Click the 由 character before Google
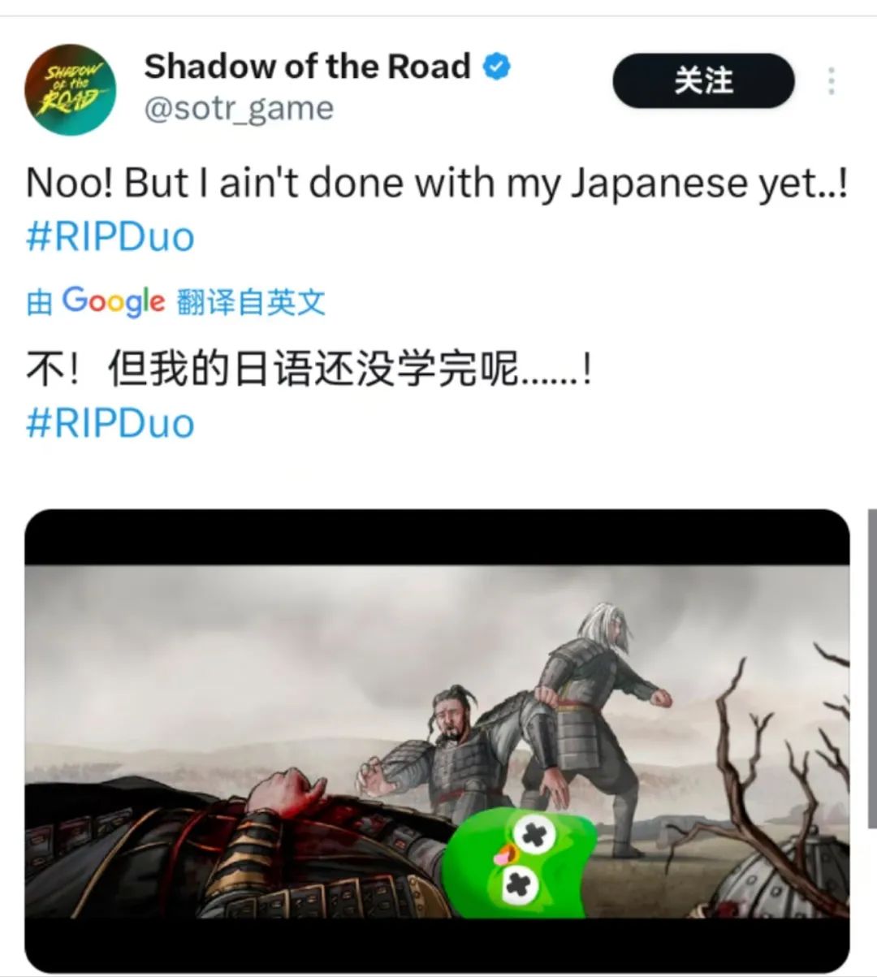This screenshot has width=877, height=977. click(40, 302)
